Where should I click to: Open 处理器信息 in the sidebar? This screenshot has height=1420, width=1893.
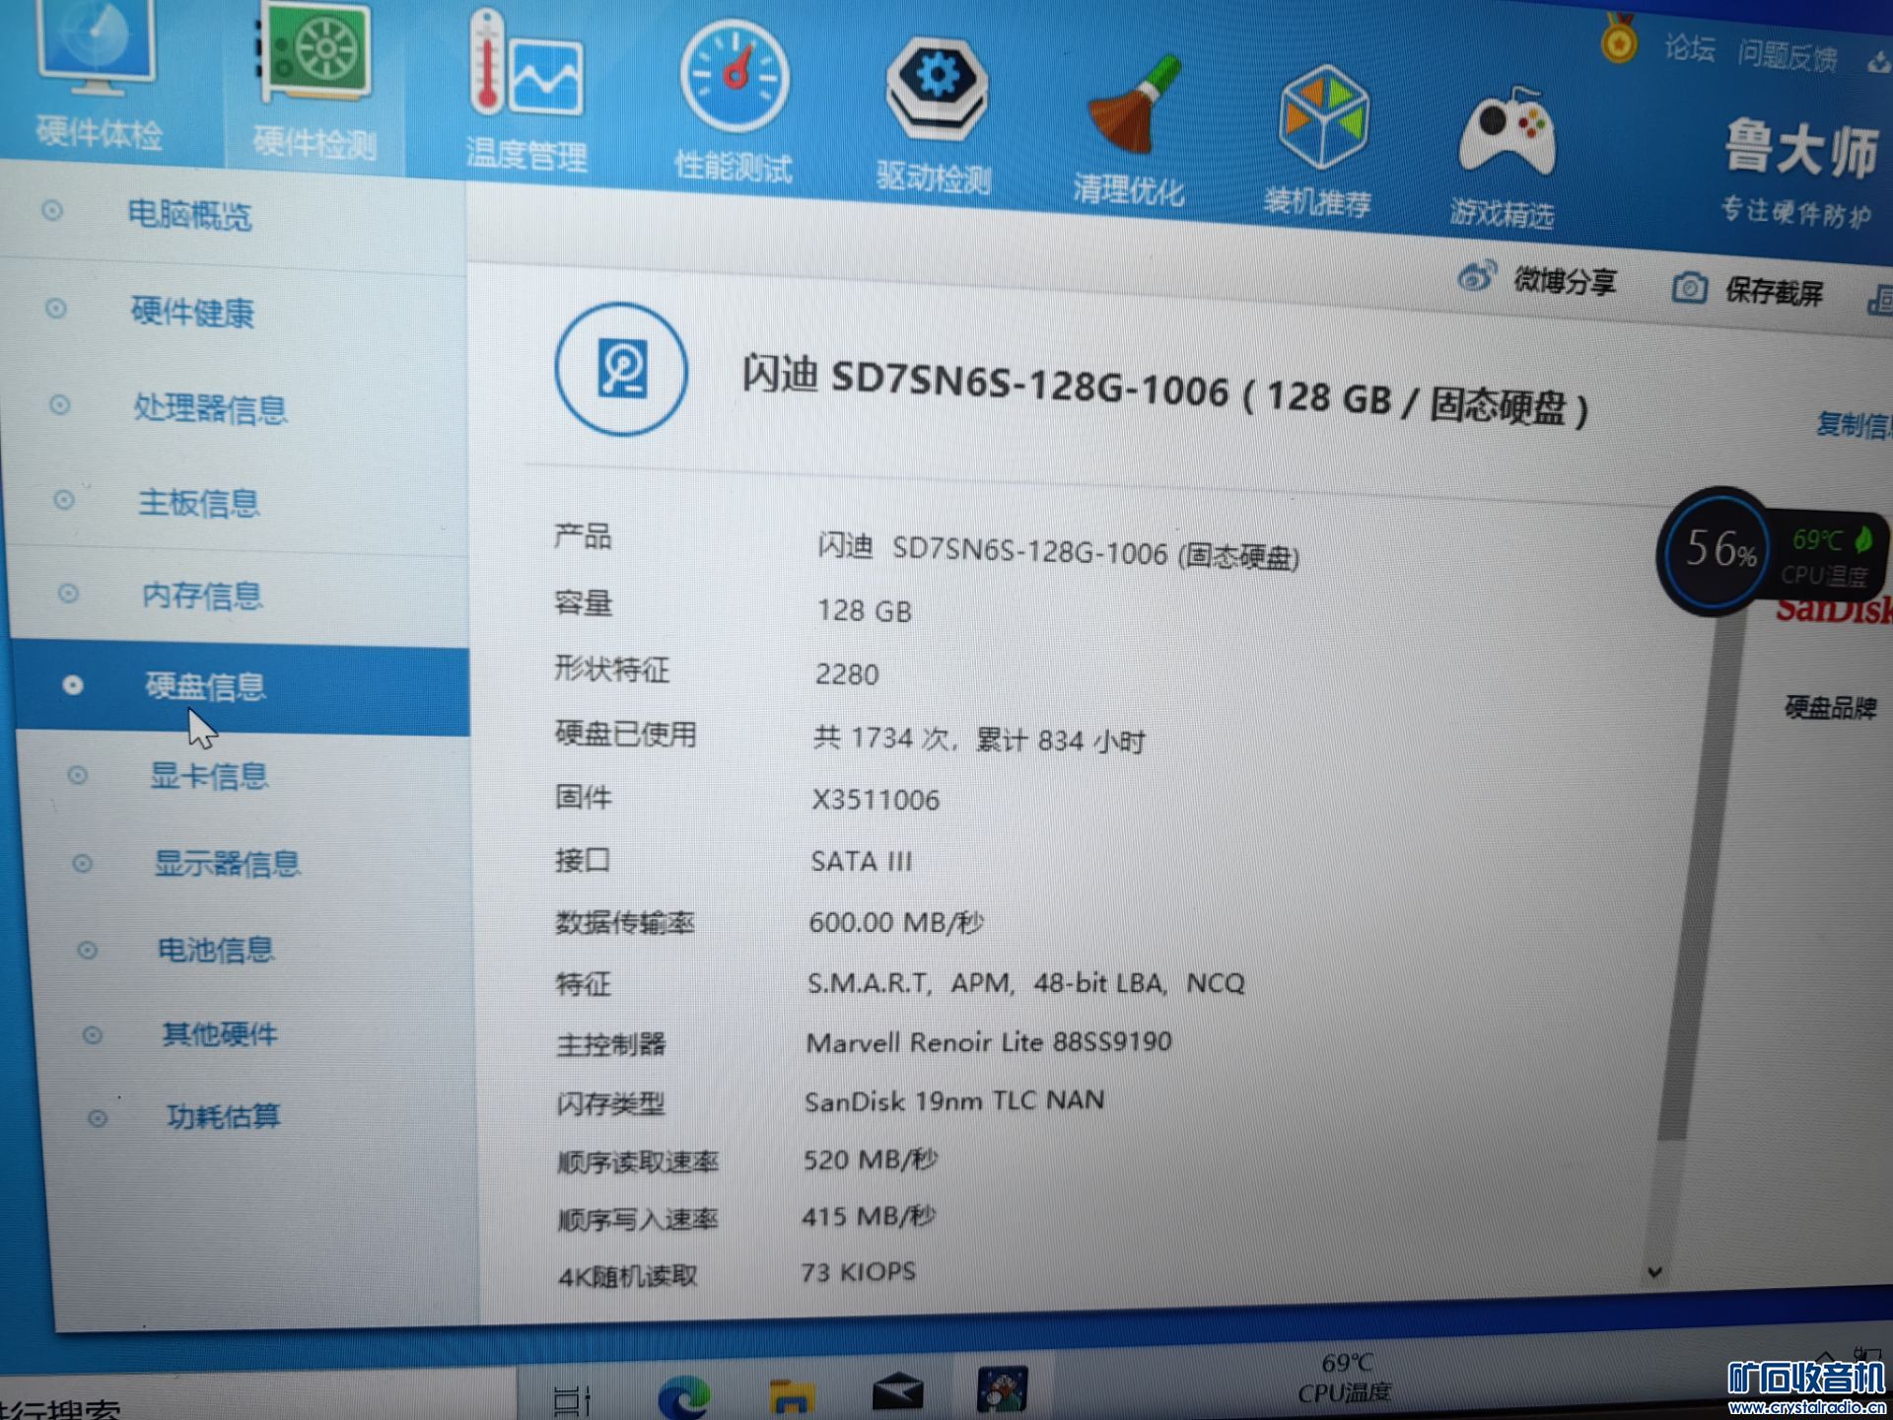210,407
